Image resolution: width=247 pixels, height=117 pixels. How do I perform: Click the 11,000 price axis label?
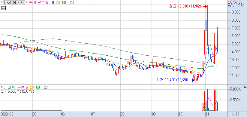[235, 76]
